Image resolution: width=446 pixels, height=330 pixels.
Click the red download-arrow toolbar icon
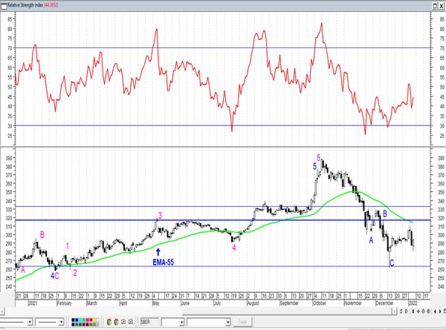123,322
